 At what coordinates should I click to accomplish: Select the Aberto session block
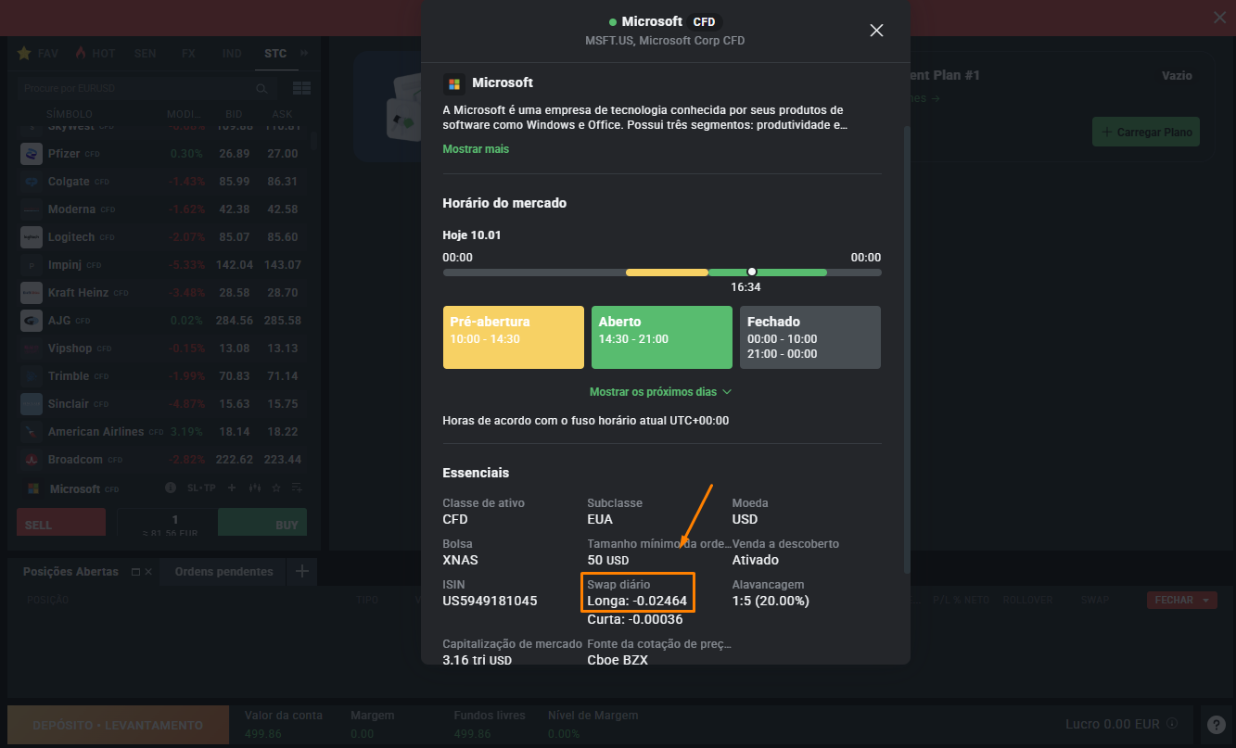662,337
